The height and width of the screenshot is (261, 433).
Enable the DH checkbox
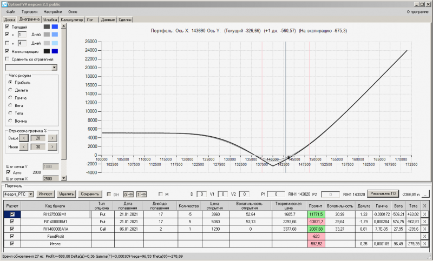pyautogui.click(x=109, y=195)
